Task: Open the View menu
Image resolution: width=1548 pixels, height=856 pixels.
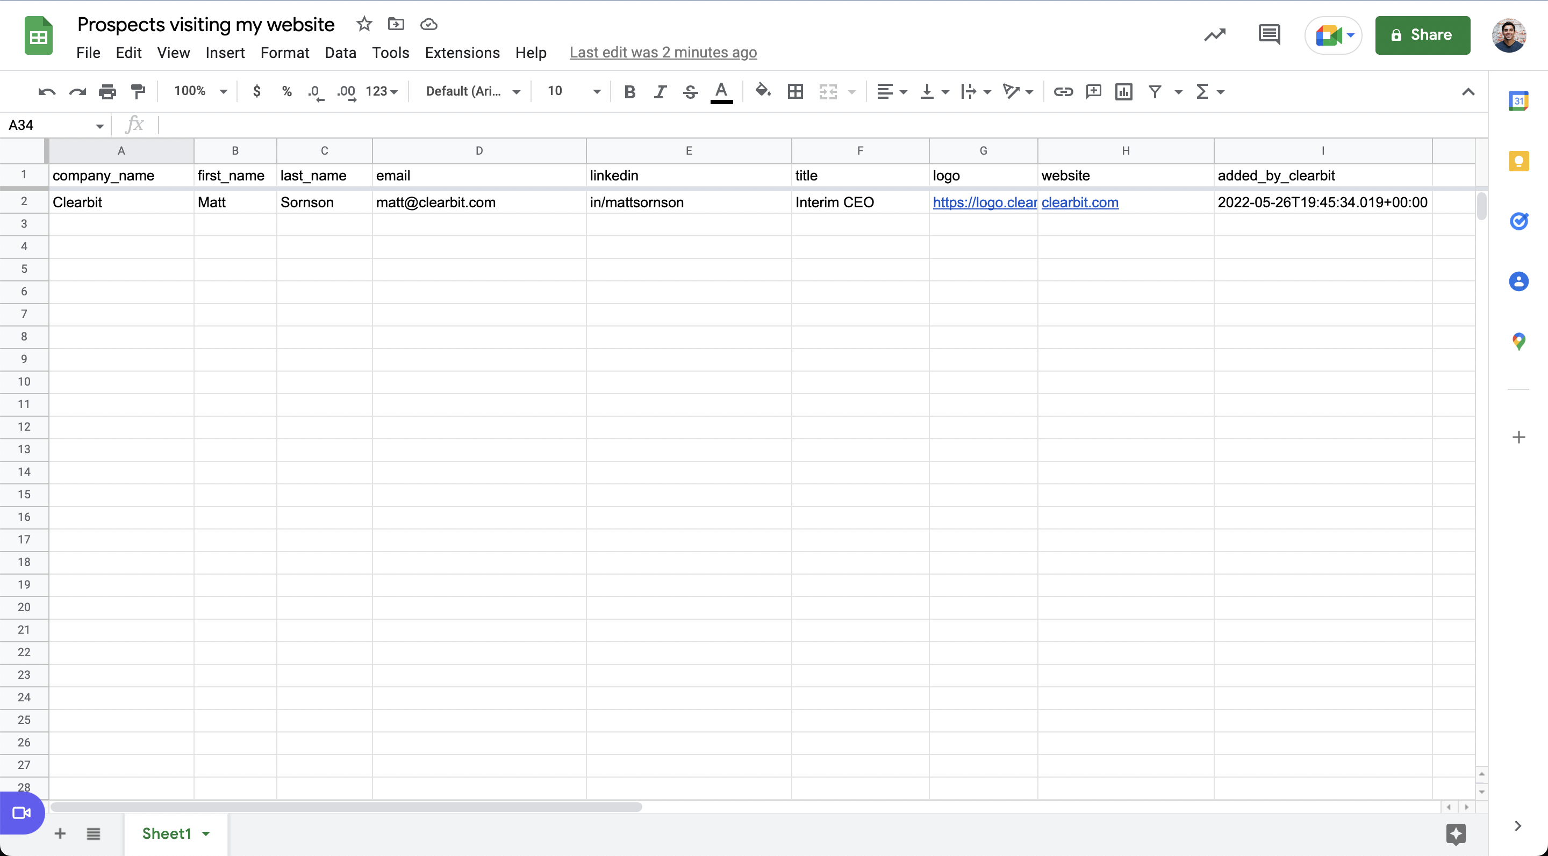Action: (x=173, y=53)
